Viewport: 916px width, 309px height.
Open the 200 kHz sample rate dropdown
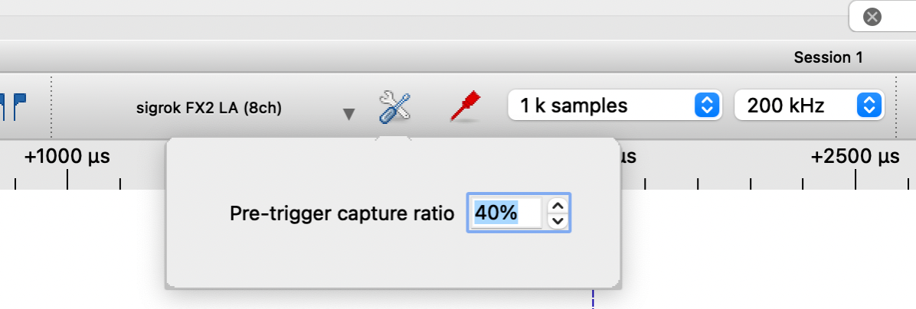[x=809, y=106]
